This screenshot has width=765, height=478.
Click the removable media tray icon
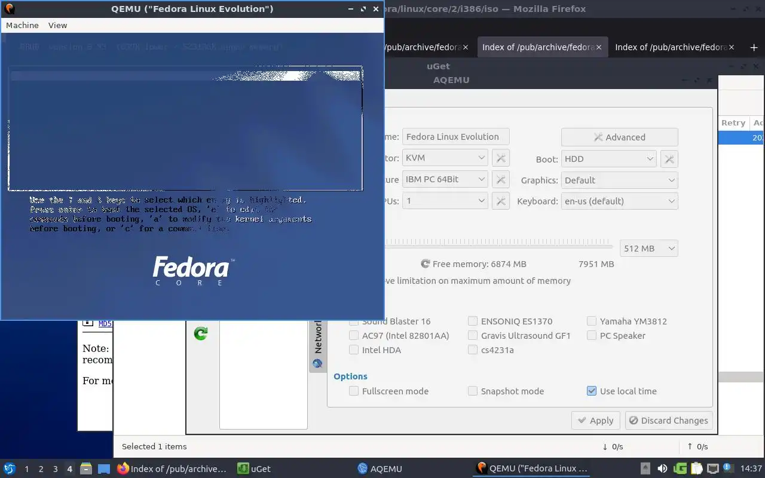coord(645,468)
